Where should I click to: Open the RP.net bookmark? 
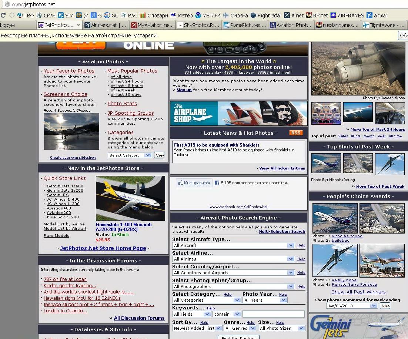pyautogui.click(x=317, y=15)
